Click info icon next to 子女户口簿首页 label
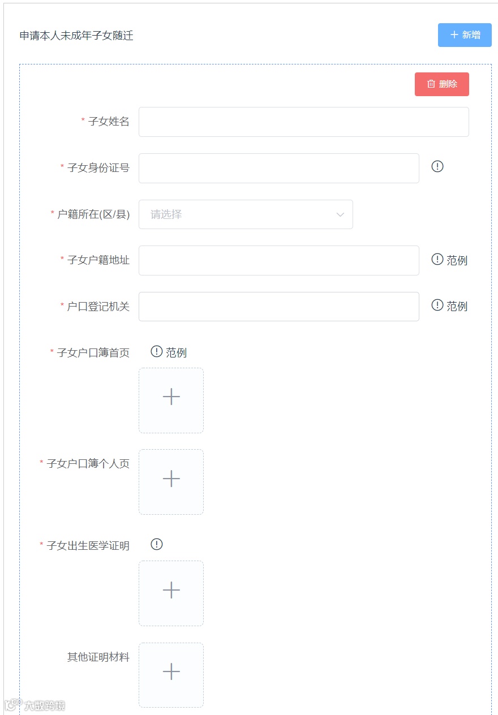Viewport: 498px width, 715px height. (x=157, y=352)
